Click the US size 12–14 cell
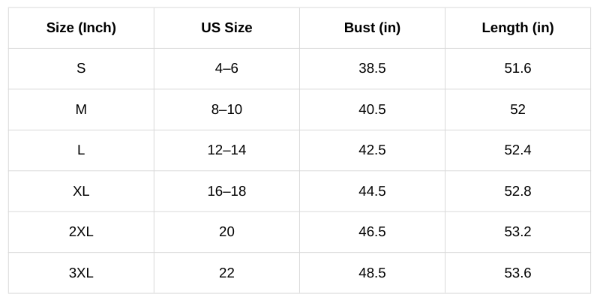 pyautogui.click(x=226, y=150)
